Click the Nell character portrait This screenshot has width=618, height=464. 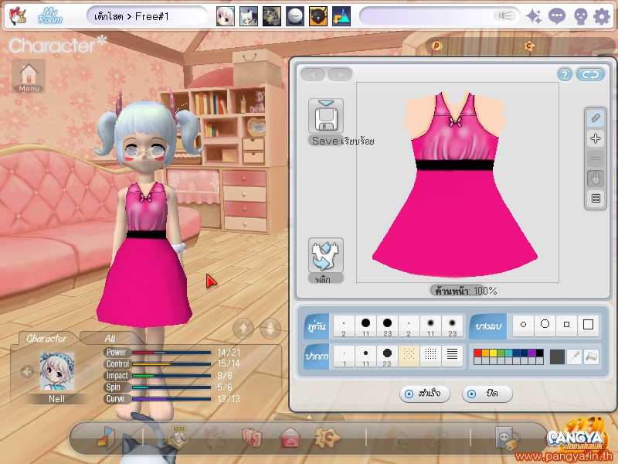tap(57, 372)
